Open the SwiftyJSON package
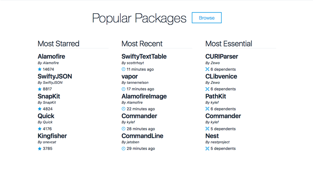The image size is (313, 177). coord(55,76)
